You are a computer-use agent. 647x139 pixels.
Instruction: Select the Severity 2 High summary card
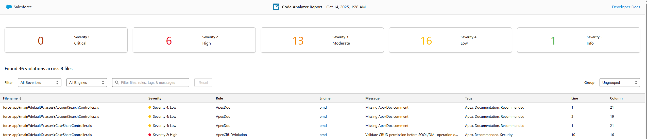tap(194, 40)
